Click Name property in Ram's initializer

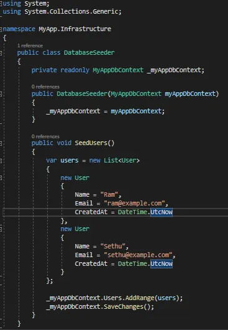click(82, 194)
